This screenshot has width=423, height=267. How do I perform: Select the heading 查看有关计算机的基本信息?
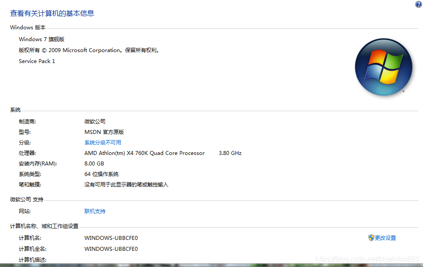click(52, 13)
